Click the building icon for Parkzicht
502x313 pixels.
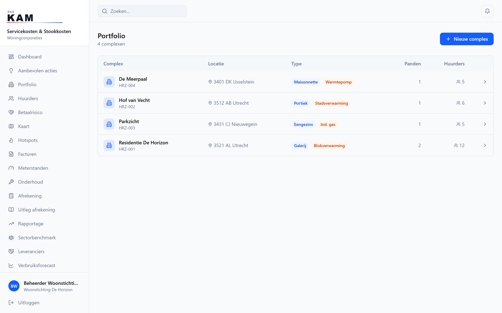point(109,124)
